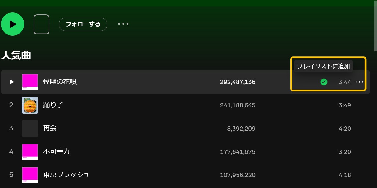377x188 pixels.
Task: Select the song title 不可幸力
Action: [56, 151]
